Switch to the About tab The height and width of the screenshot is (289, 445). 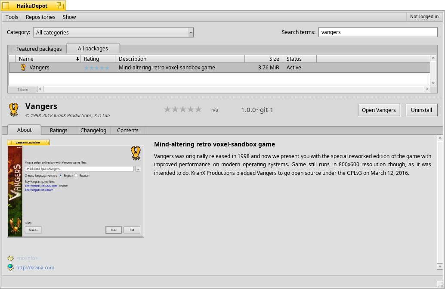coord(24,130)
